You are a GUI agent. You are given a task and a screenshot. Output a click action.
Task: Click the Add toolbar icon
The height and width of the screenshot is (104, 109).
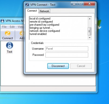point(22,33)
